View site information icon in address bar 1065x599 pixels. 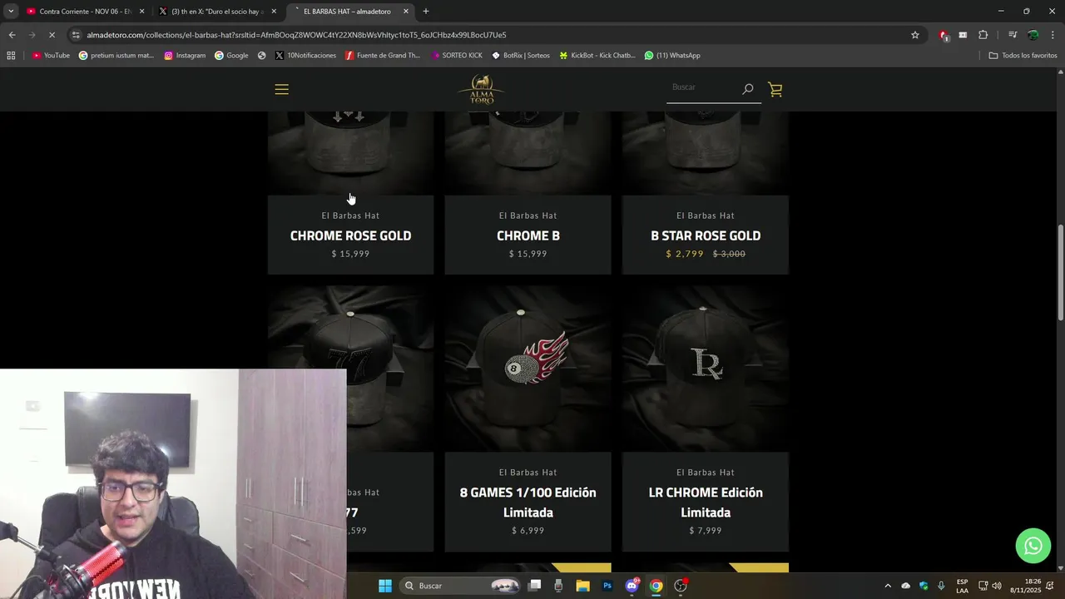76,35
